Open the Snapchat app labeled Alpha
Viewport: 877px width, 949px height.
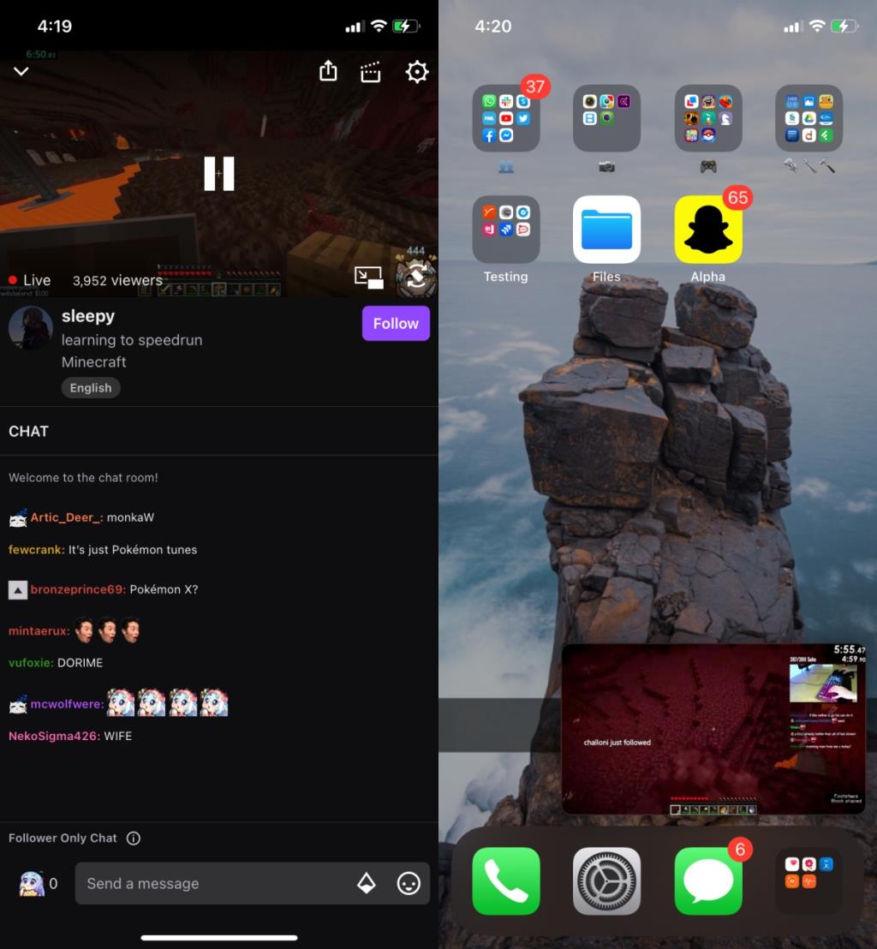coord(707,229)
